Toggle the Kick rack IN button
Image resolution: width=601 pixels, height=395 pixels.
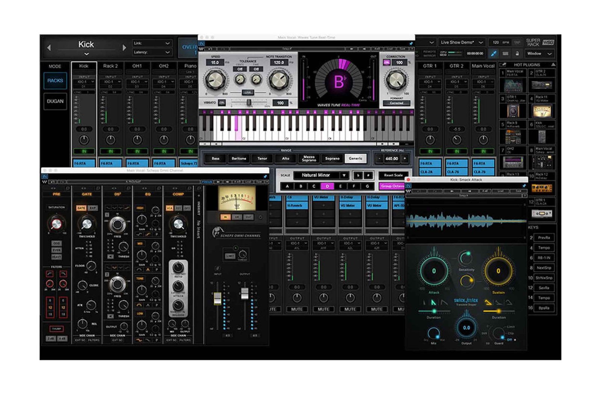pos(84,151)
